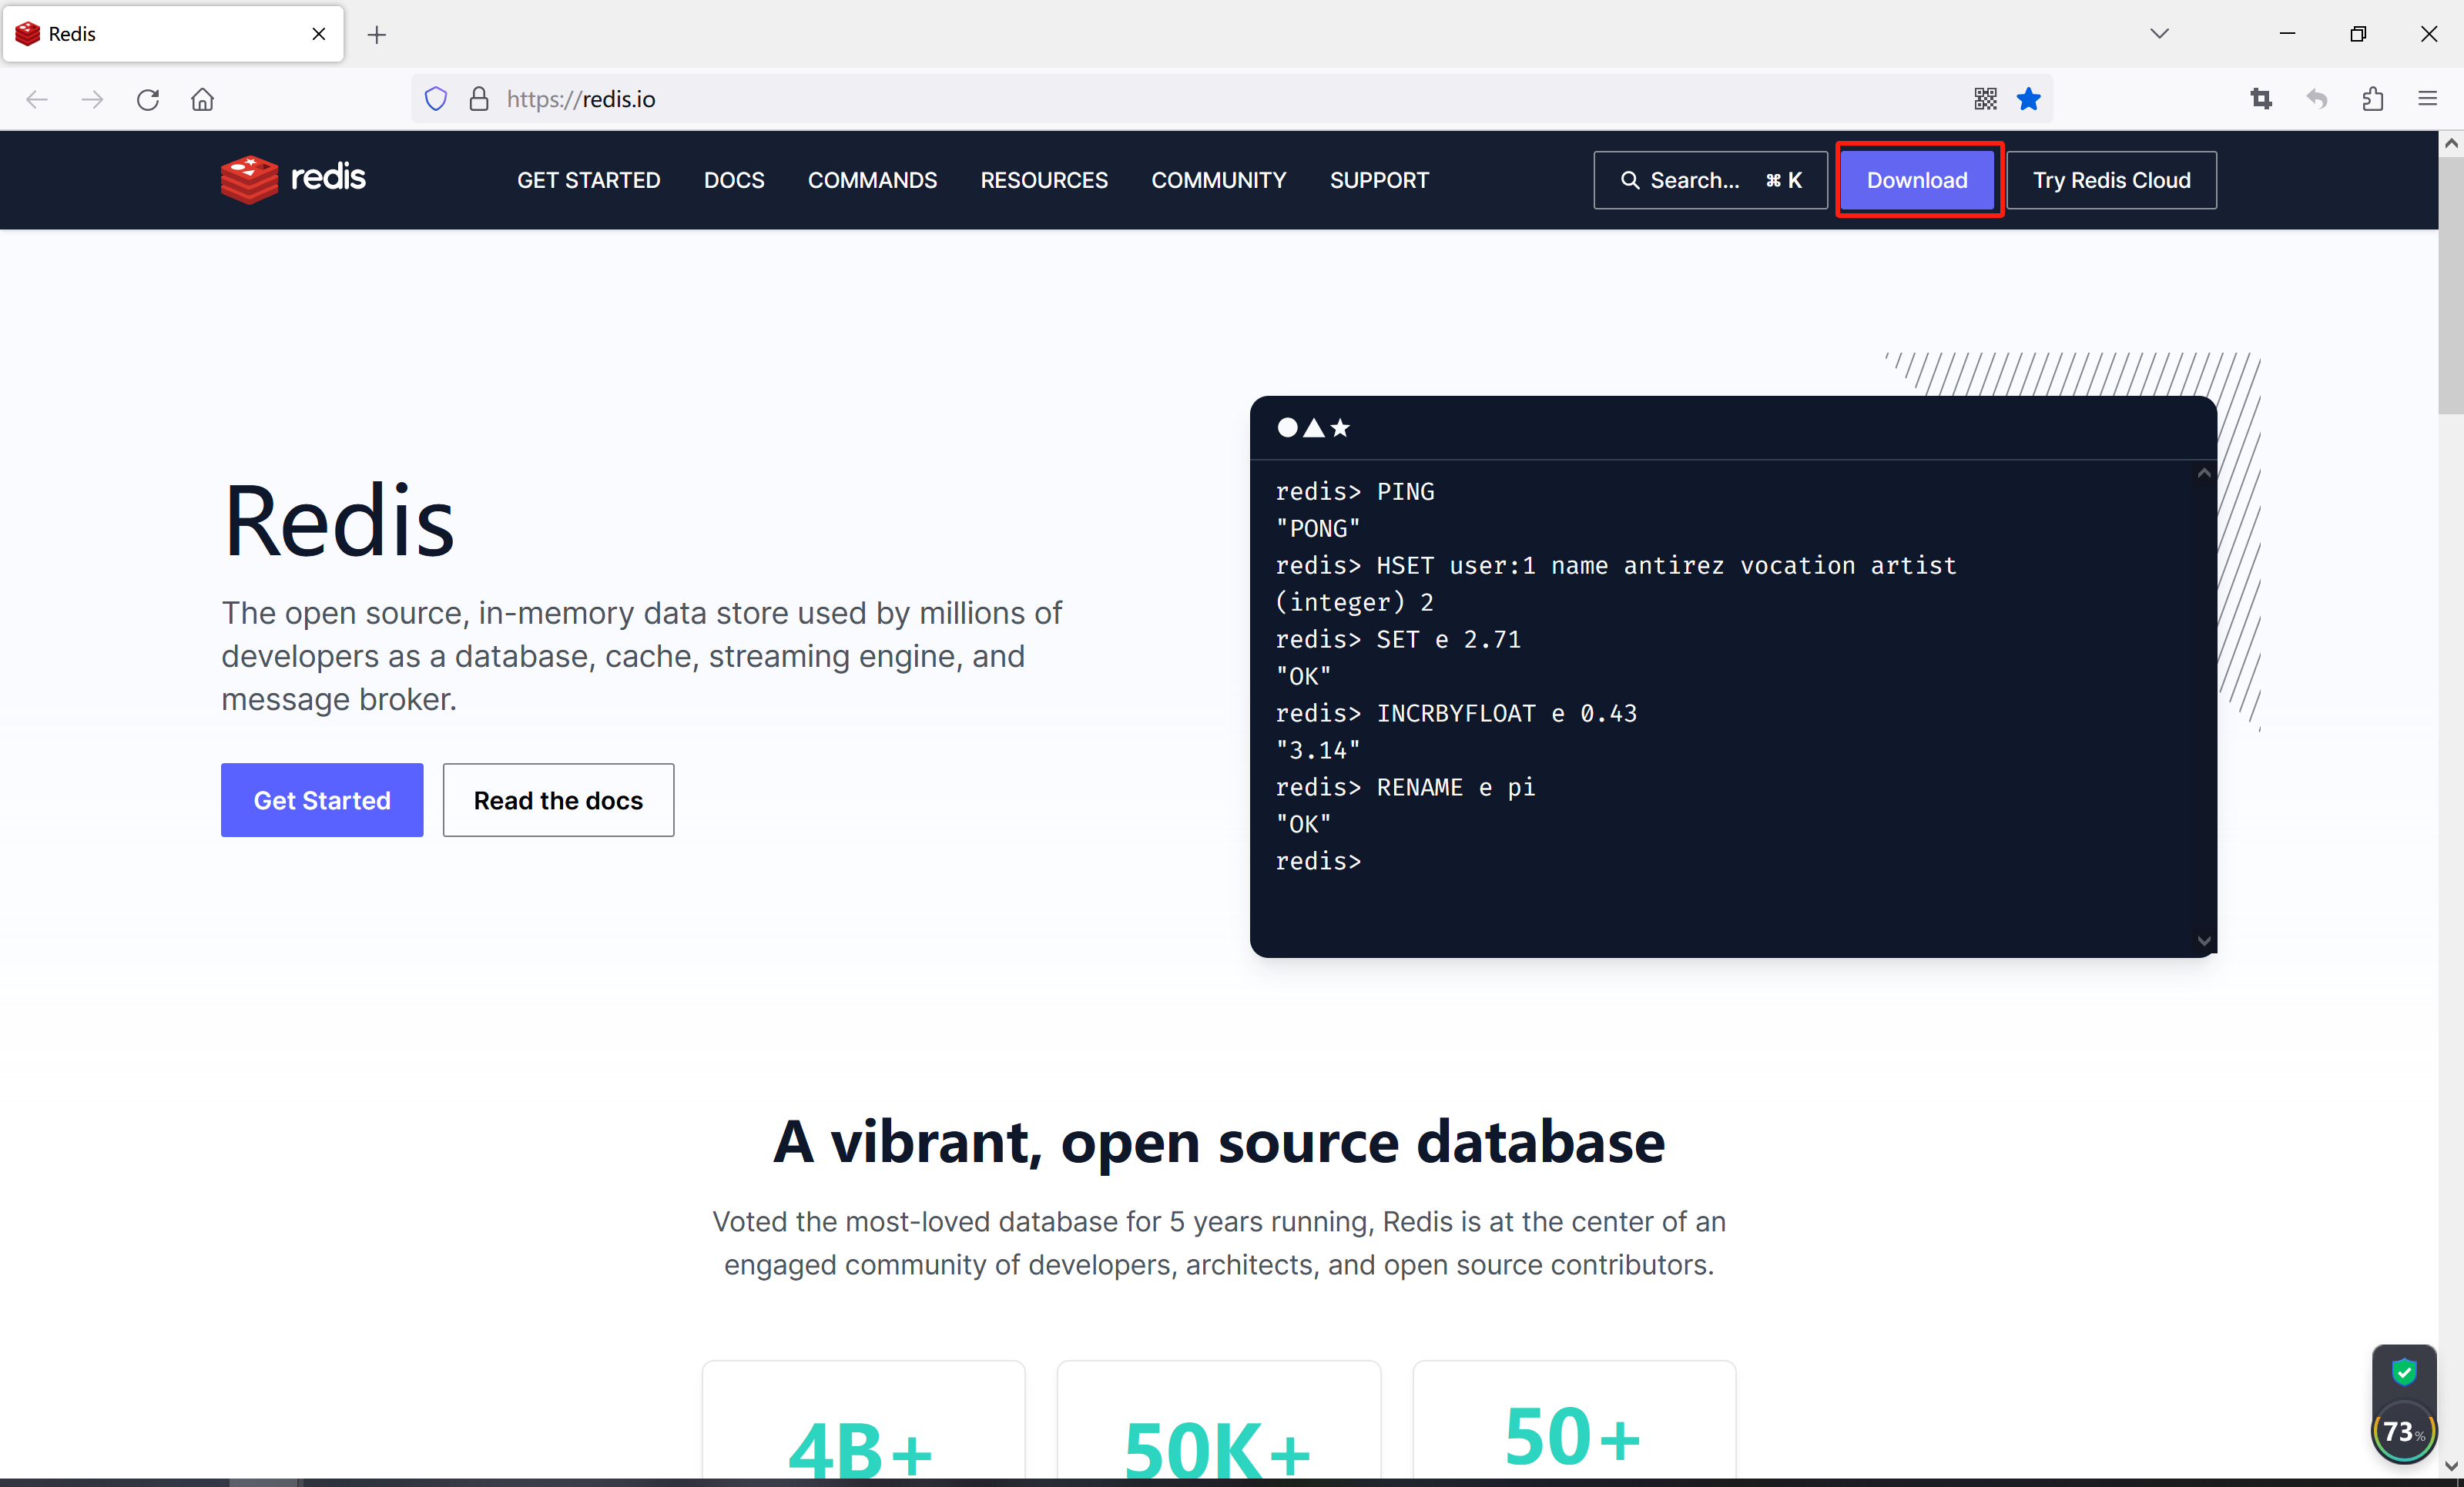Click the padlock security icon beside the URL

point(478,98)
